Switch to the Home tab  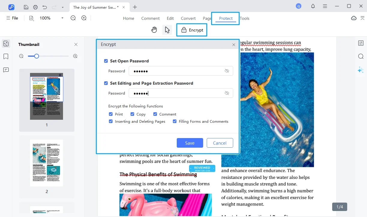(128, 18)
